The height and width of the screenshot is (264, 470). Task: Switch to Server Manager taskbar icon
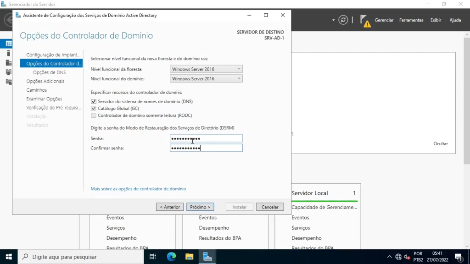[207, 257]
